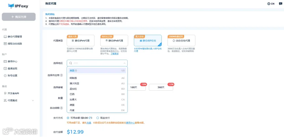Screen dimensions: 284x137
Task: Choose 丹麦 DK from the list
Action: pyautogui.click(x=97, y=110)
